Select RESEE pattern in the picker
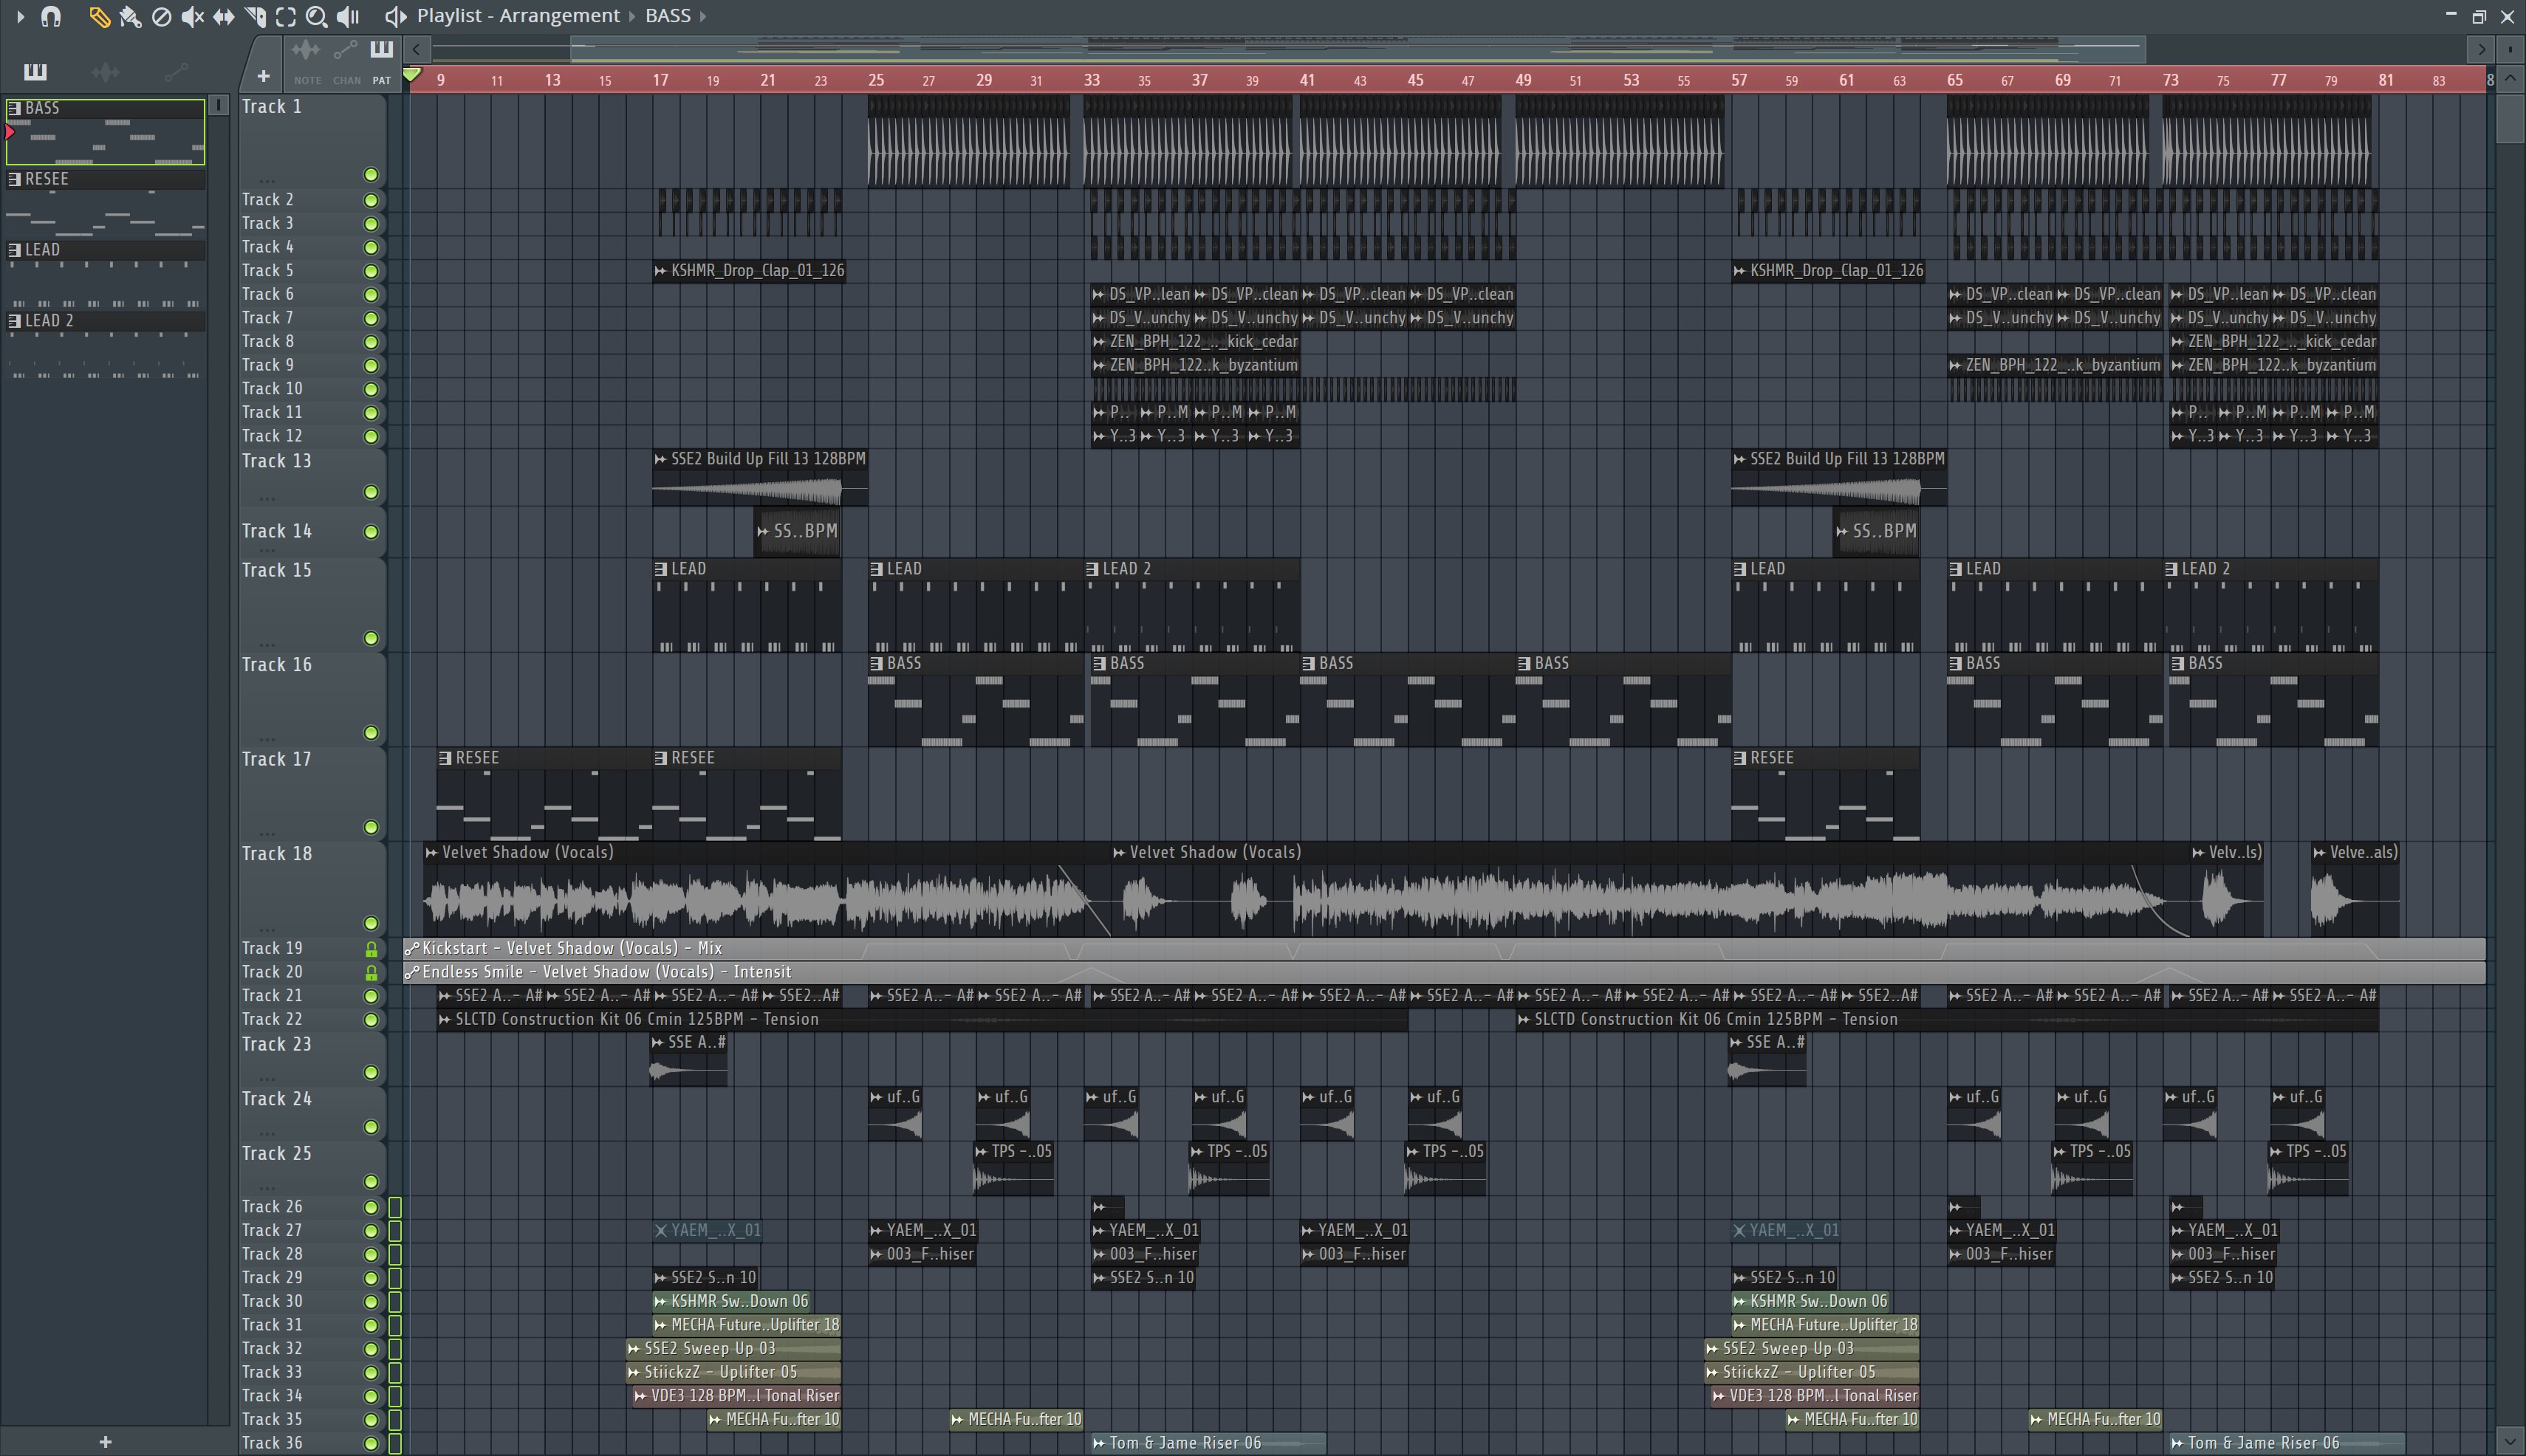This screenshot has height=1456, width=2526. coord(105,202)
